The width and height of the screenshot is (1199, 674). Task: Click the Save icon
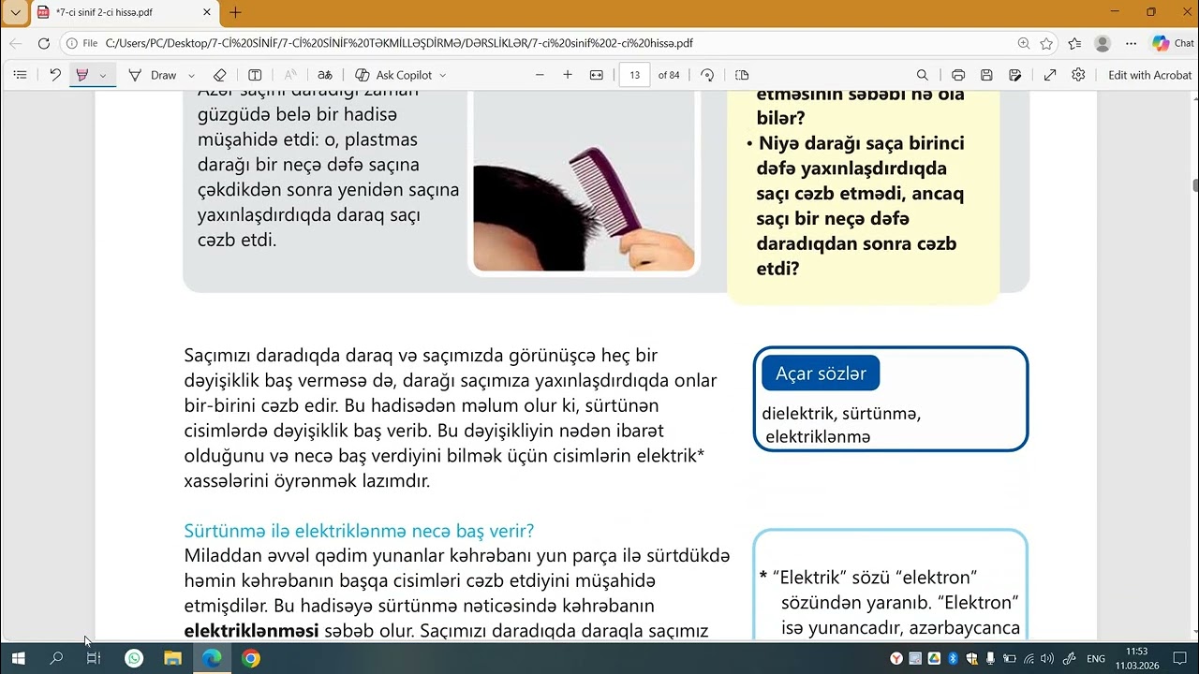pyautogui.click(x=986, y=75)
